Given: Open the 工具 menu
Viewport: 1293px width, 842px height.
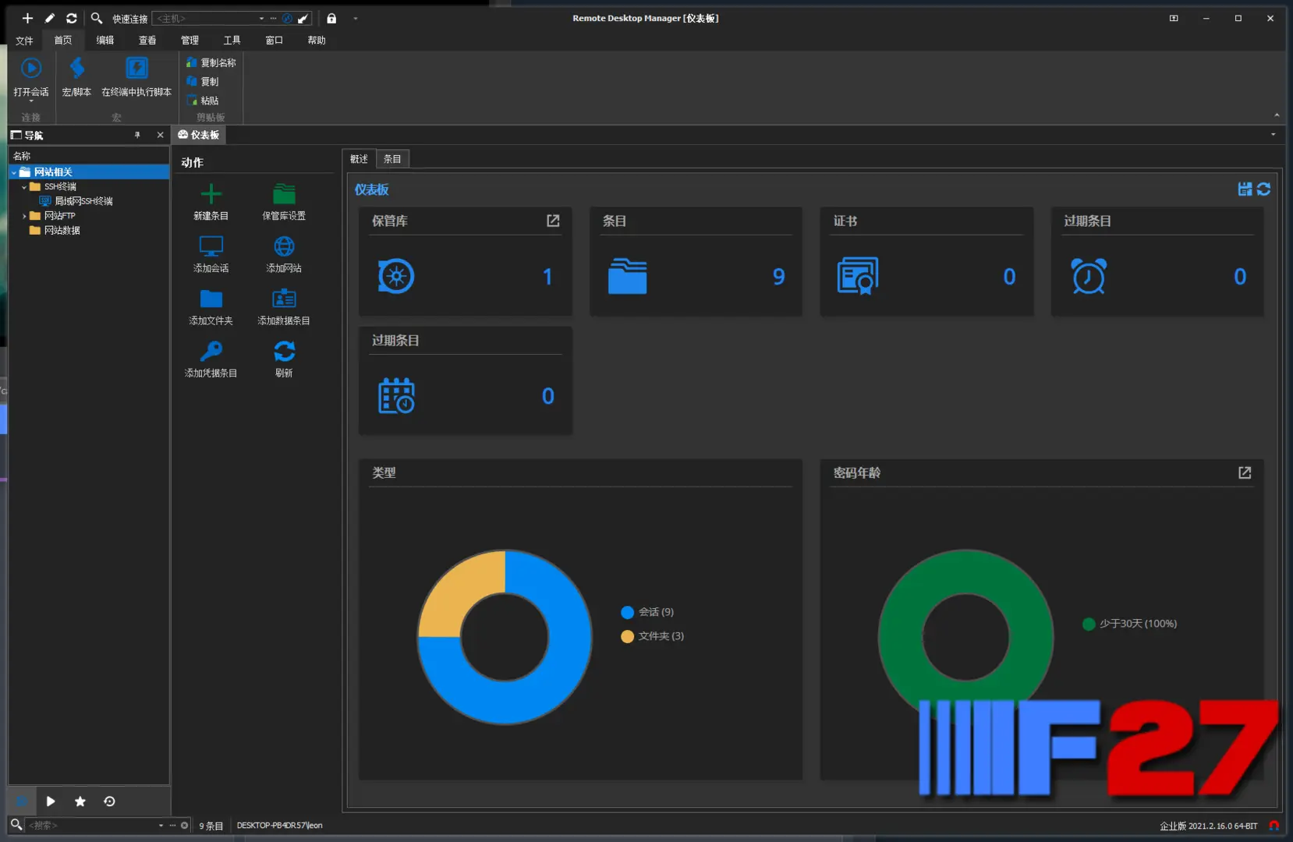Looking at the screenshot, I should 232,41.
